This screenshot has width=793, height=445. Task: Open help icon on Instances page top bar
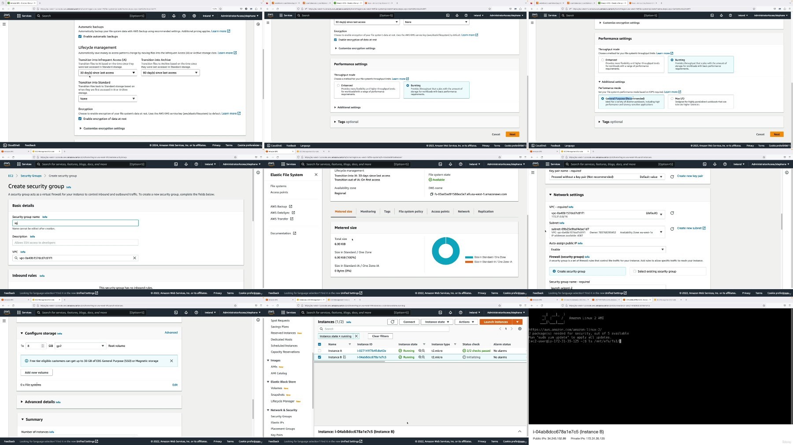460,313
